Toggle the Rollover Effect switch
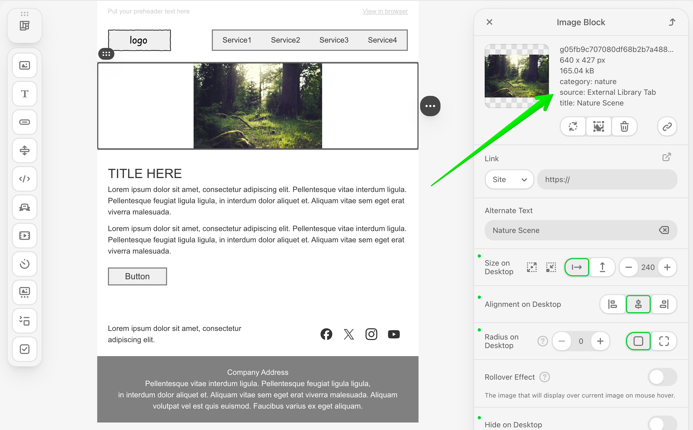693x430 pixels. [x=662, y=377]
